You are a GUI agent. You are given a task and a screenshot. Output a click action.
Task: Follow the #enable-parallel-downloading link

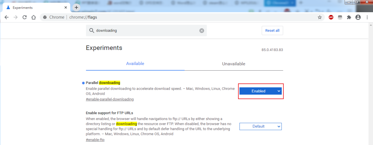click(x=109, y=99)
